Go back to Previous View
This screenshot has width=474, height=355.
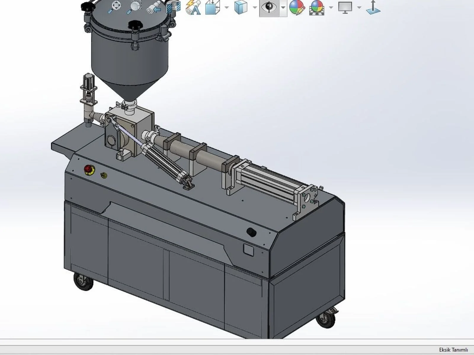coord(154,7)
